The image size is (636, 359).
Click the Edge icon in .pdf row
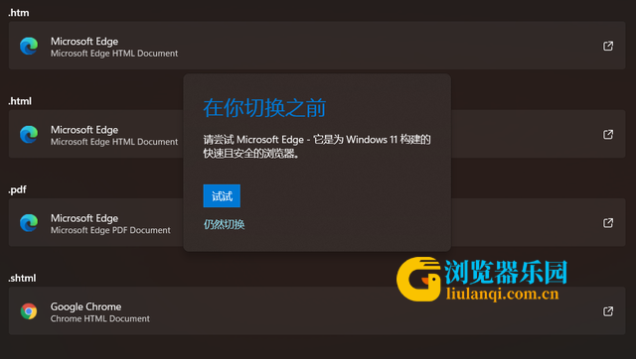[x=29, y=222]
